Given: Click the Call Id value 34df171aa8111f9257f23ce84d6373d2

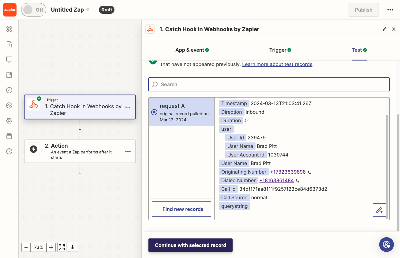Looking at the screenshot, I should (x=283, y=189).
